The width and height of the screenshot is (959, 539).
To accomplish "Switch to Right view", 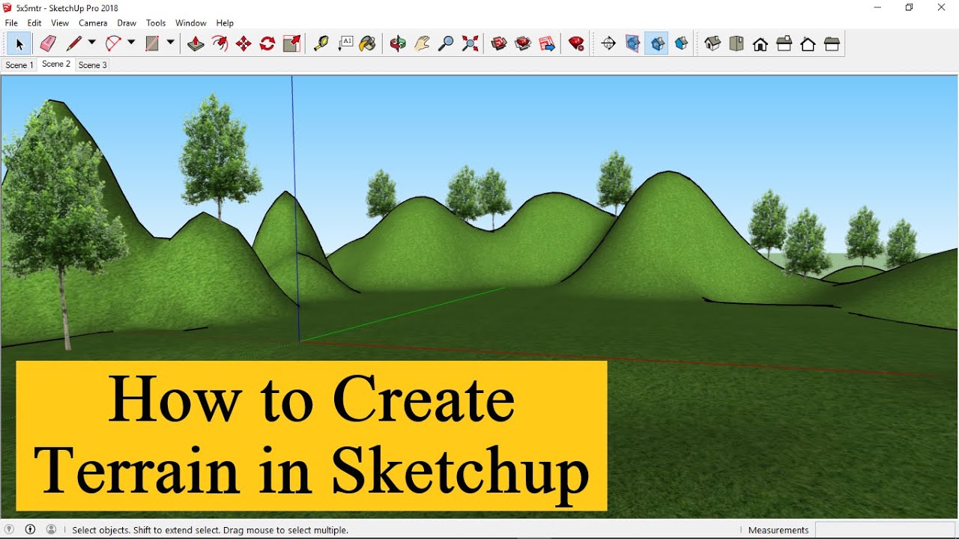I will 784,44.
